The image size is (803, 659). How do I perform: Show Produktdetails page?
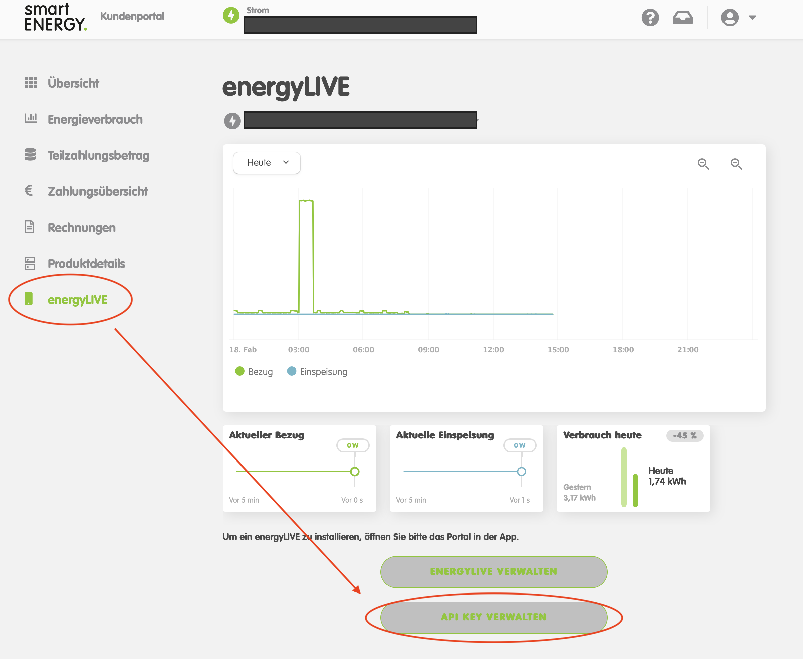86,263
